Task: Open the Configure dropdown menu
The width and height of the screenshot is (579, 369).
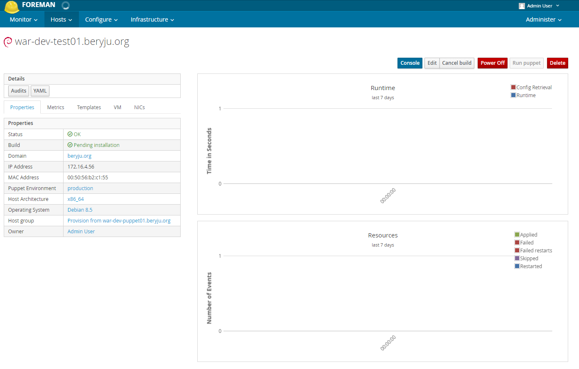Action: click(x=101, y=20)
